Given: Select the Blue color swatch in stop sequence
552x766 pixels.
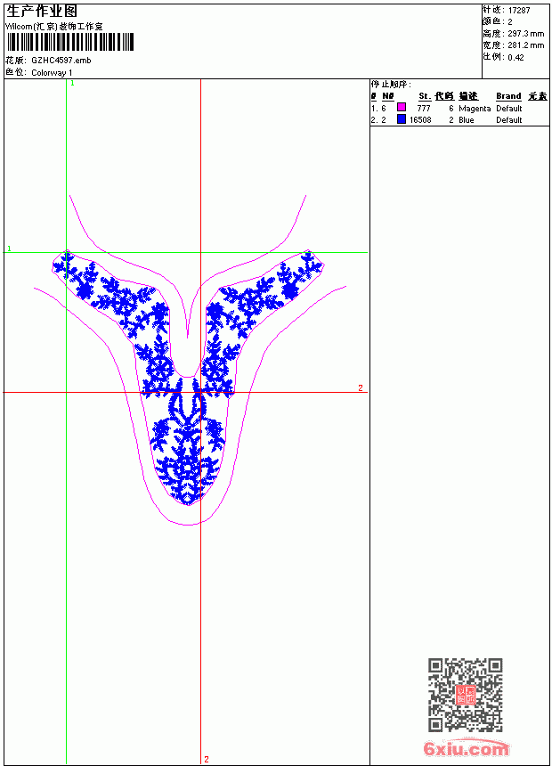Looking at the screenshot, I should 402,119.
